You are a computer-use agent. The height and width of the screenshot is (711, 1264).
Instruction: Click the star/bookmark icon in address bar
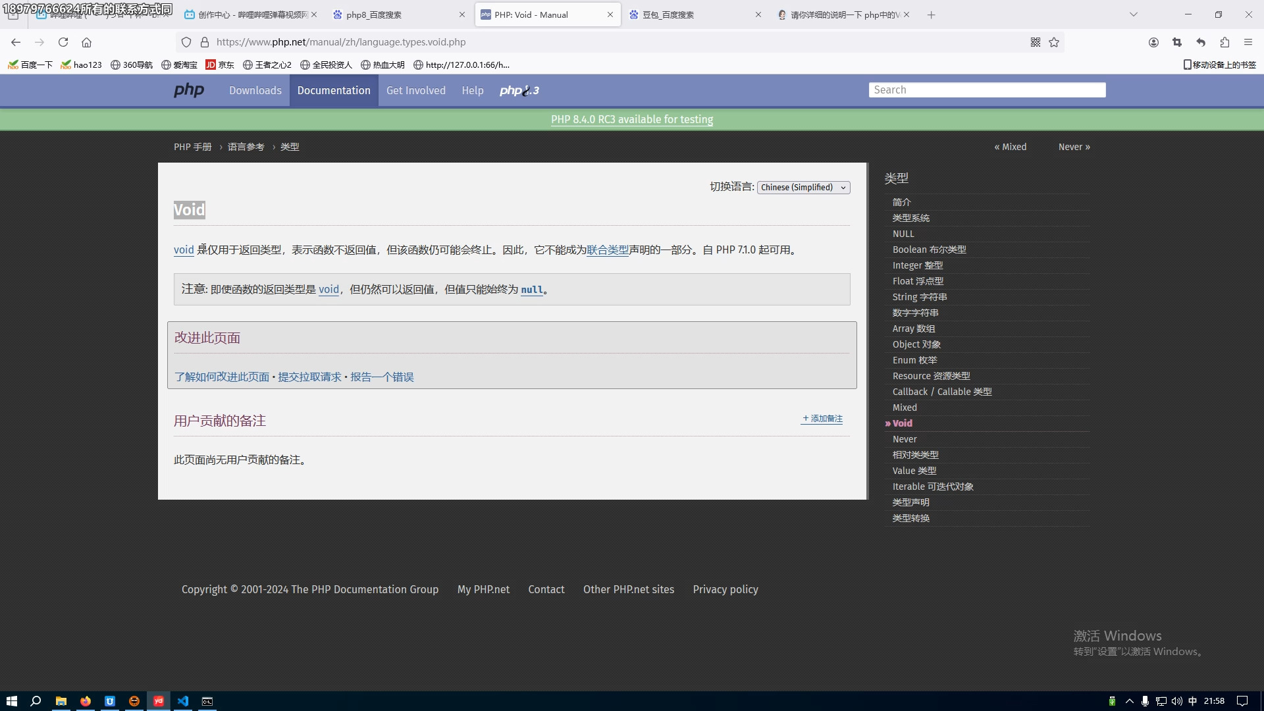click(x=1054, y=43)
